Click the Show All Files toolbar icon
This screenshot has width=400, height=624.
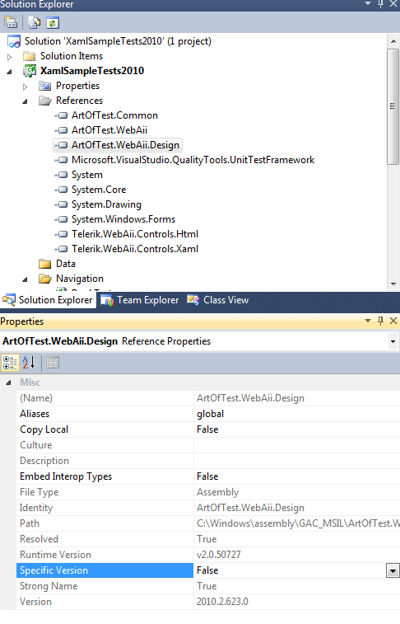[x=35, y=23]
